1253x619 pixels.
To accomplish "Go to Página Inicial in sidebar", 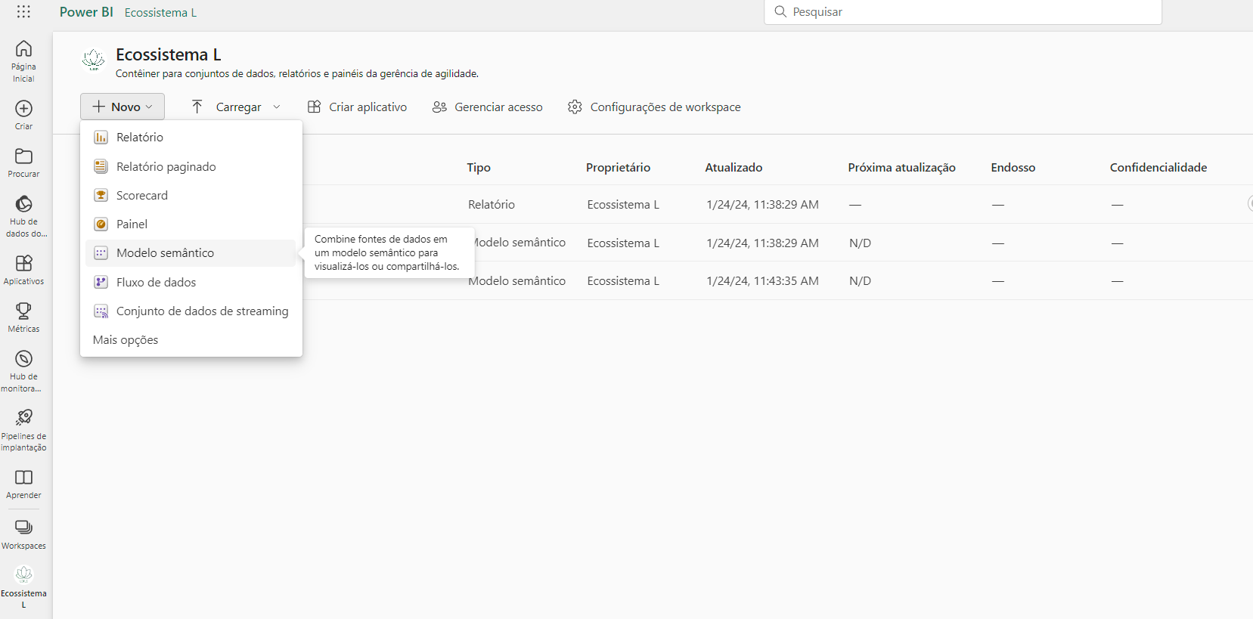I will point(23,60).
